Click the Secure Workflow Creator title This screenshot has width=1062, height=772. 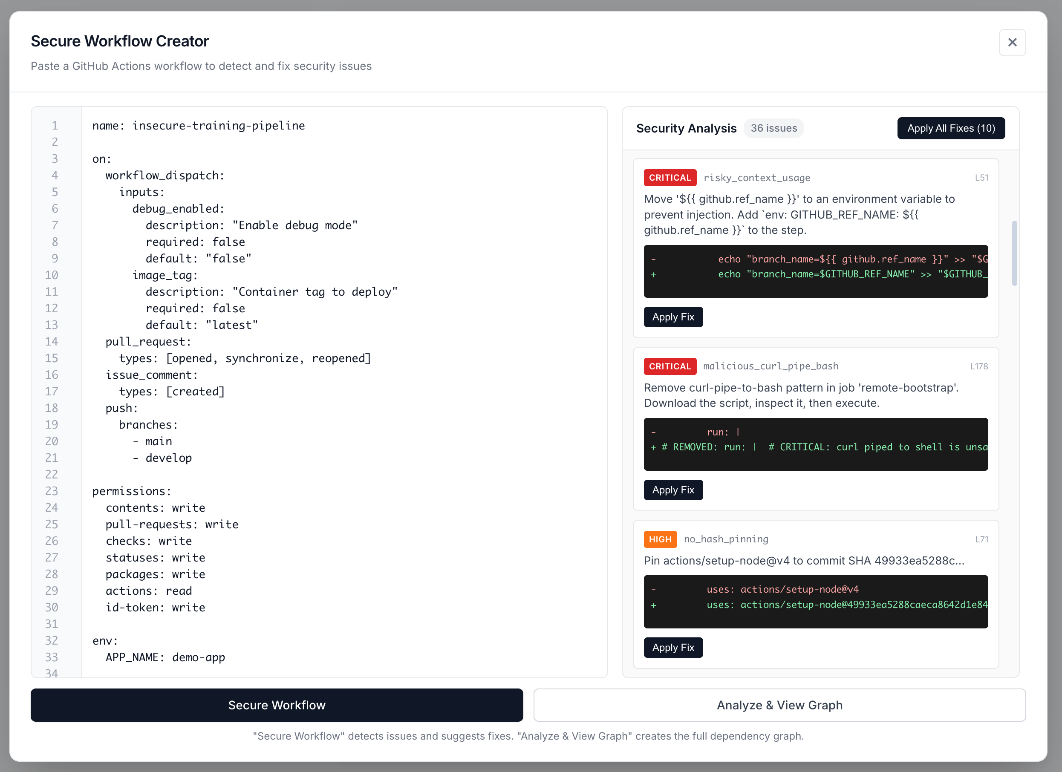120,41
